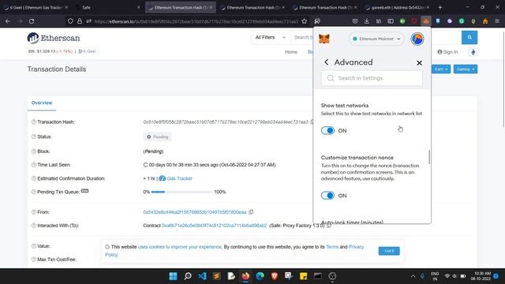The width and height of the screenshot is (505, 284).
Task: Select the Overview tab
Action: [42, 103]
